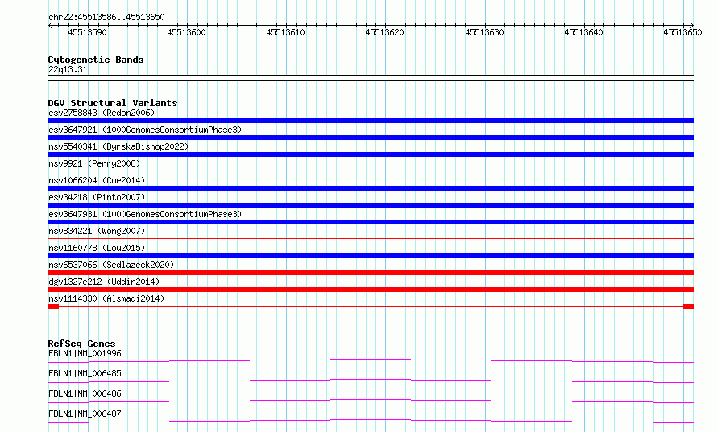Open variant nsv1066204 (Coe2014) label
This screenshot has width=717, height=432.
tap(97, 180)
